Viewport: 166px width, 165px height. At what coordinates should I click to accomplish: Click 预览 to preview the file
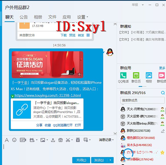72,35
